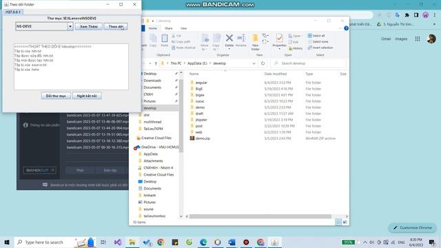The image size is (441, 248).
Task: Open Creative Cloud Files quick access item
Action: click(156, 138)
